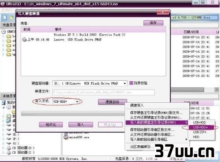
Task: Select the uninst000.exe file icon
Action: [x=66, y=137]
